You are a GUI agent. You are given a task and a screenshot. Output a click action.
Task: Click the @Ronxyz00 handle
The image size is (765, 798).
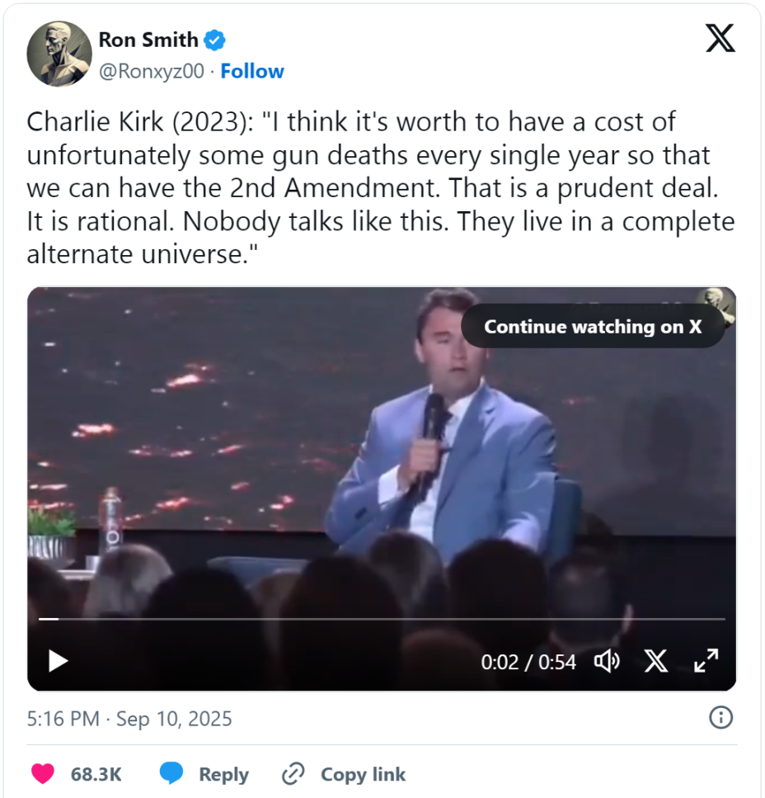[x=151, y=72]
